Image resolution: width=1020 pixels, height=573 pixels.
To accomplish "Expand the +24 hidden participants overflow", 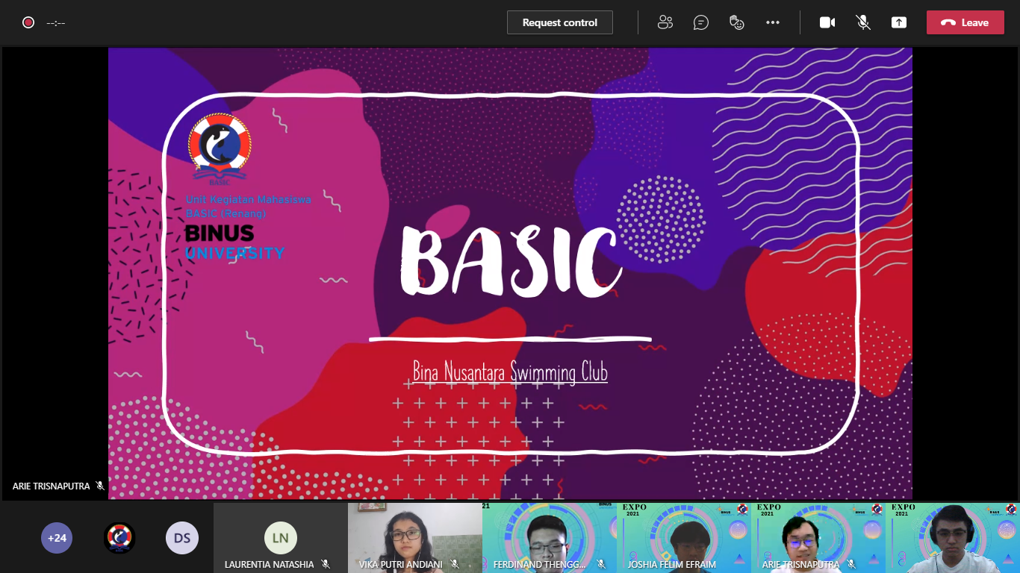I will pyautogui.click(x=57, y=537).
